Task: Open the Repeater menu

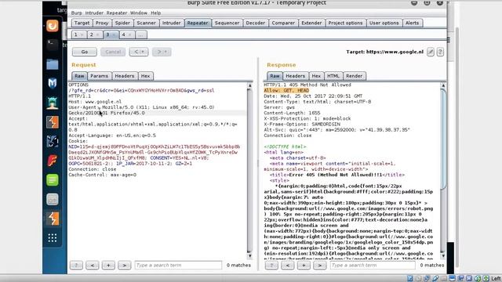Action: click(117, 13)
